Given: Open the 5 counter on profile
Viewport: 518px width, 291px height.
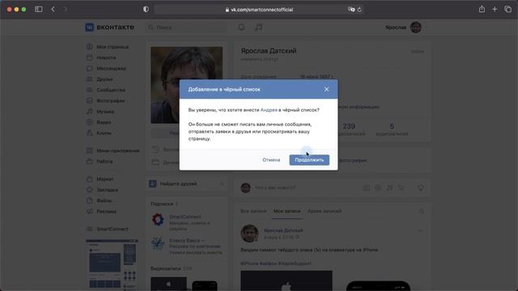Looking at the screenshot, I should click(392, 129).
